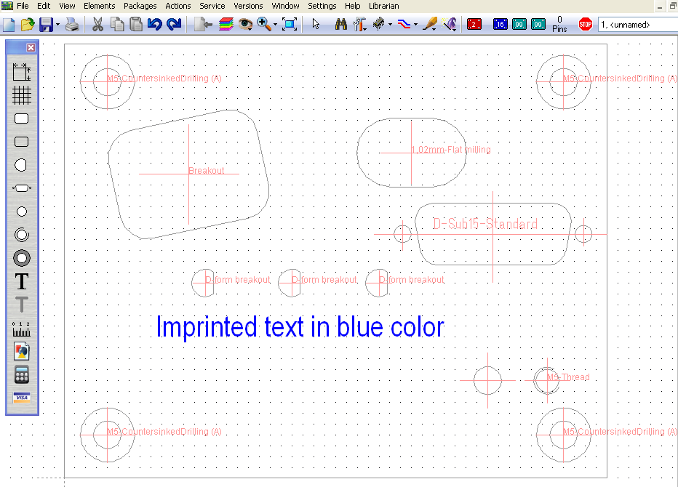678x487 pixels.
Task: Expand the zoom magnifier dropdown arrow
Action: (x=275, y=25)
